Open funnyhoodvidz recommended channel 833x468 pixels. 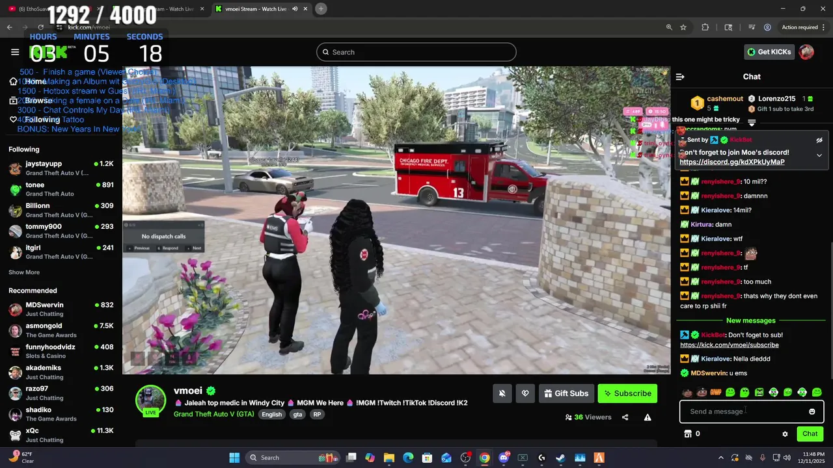coord(61,352)
